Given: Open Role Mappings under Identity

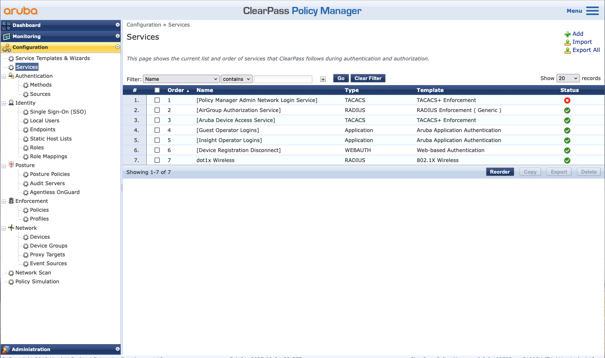Looking at the screenshot, I should pos(49,156).
